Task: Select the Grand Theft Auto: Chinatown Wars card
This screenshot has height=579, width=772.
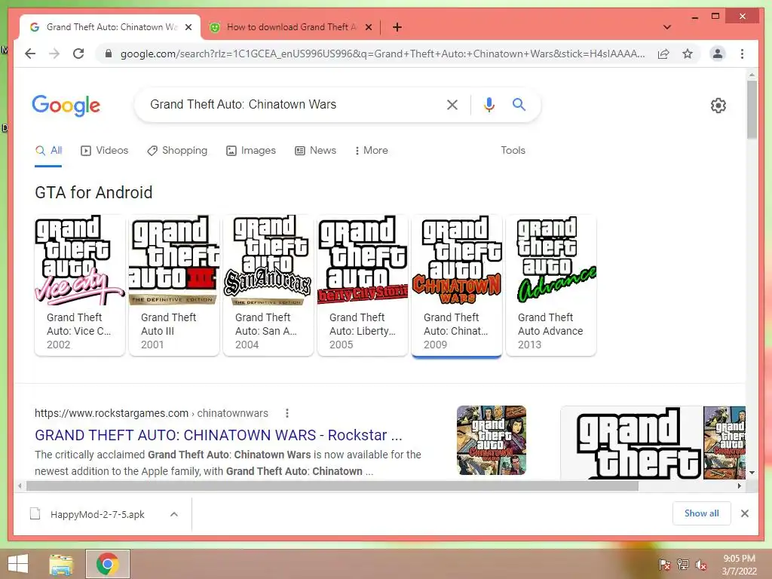Action: point(457,284)
